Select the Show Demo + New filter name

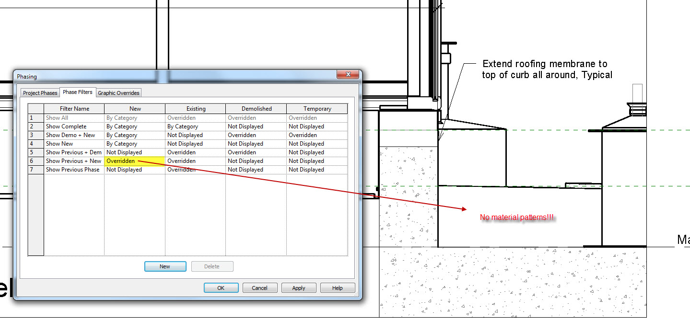74,135
